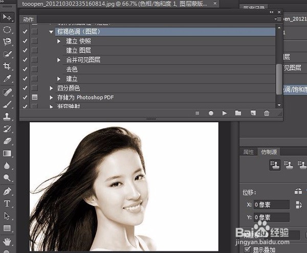Screen dimensions: 307x253
Task: Select the History Brush tool
Action: coord(7,129)
